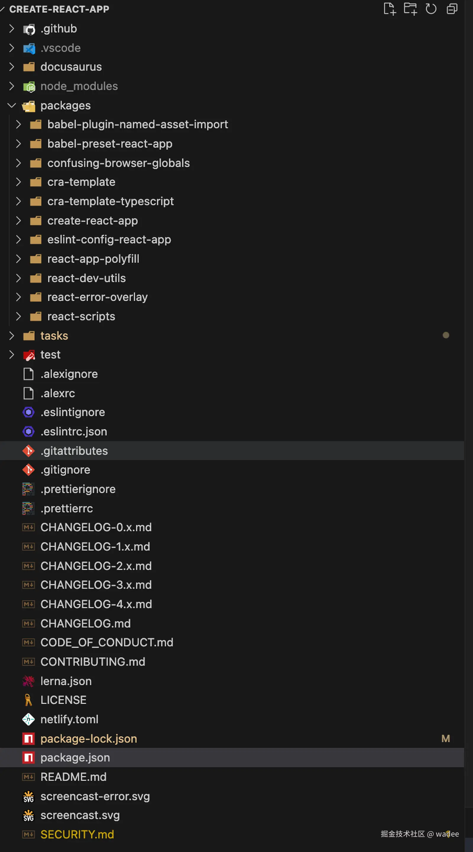This screenshot has width=473, height=852.
Task: Refresh the Explorer file tree
Action: pyautogui.click(x=431, y=9)
